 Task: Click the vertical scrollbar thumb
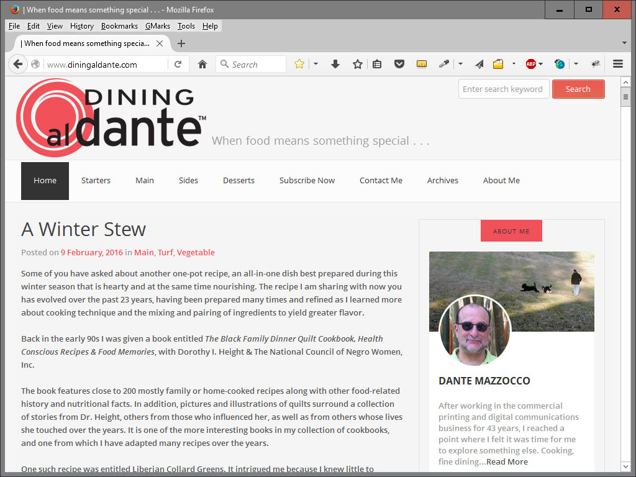pos(625,97)
